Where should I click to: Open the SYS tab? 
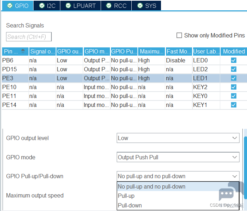tap(146, 6)
